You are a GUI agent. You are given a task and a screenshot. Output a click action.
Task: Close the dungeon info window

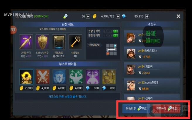point(178,16)
